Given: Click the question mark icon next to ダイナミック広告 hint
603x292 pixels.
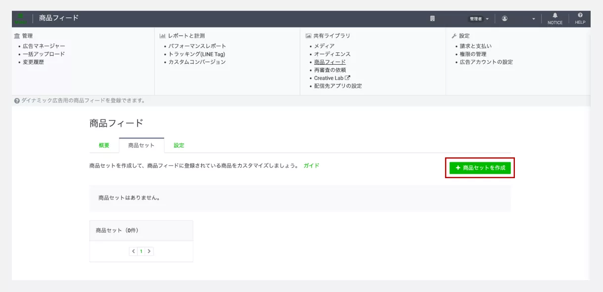Looking at the screenshot, I should 17,100.
